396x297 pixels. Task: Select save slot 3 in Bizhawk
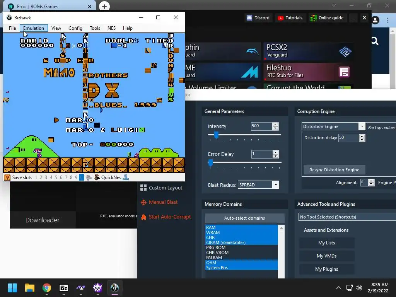coord(46,178)
